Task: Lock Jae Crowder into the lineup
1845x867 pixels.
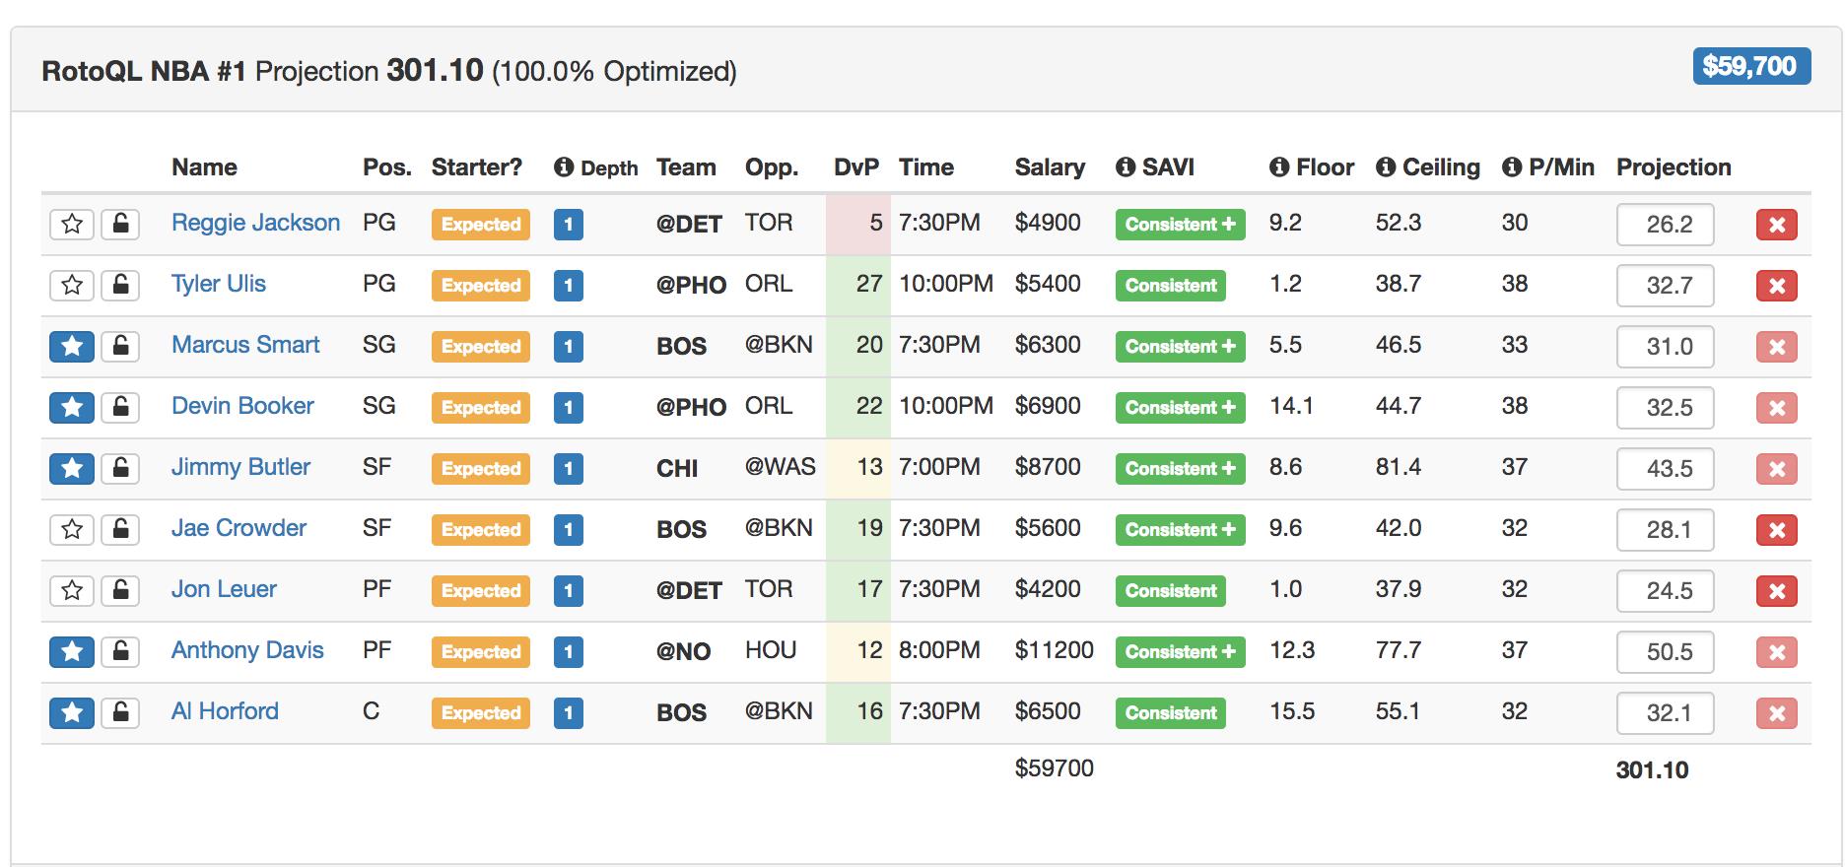Action: tap(120, 529)
